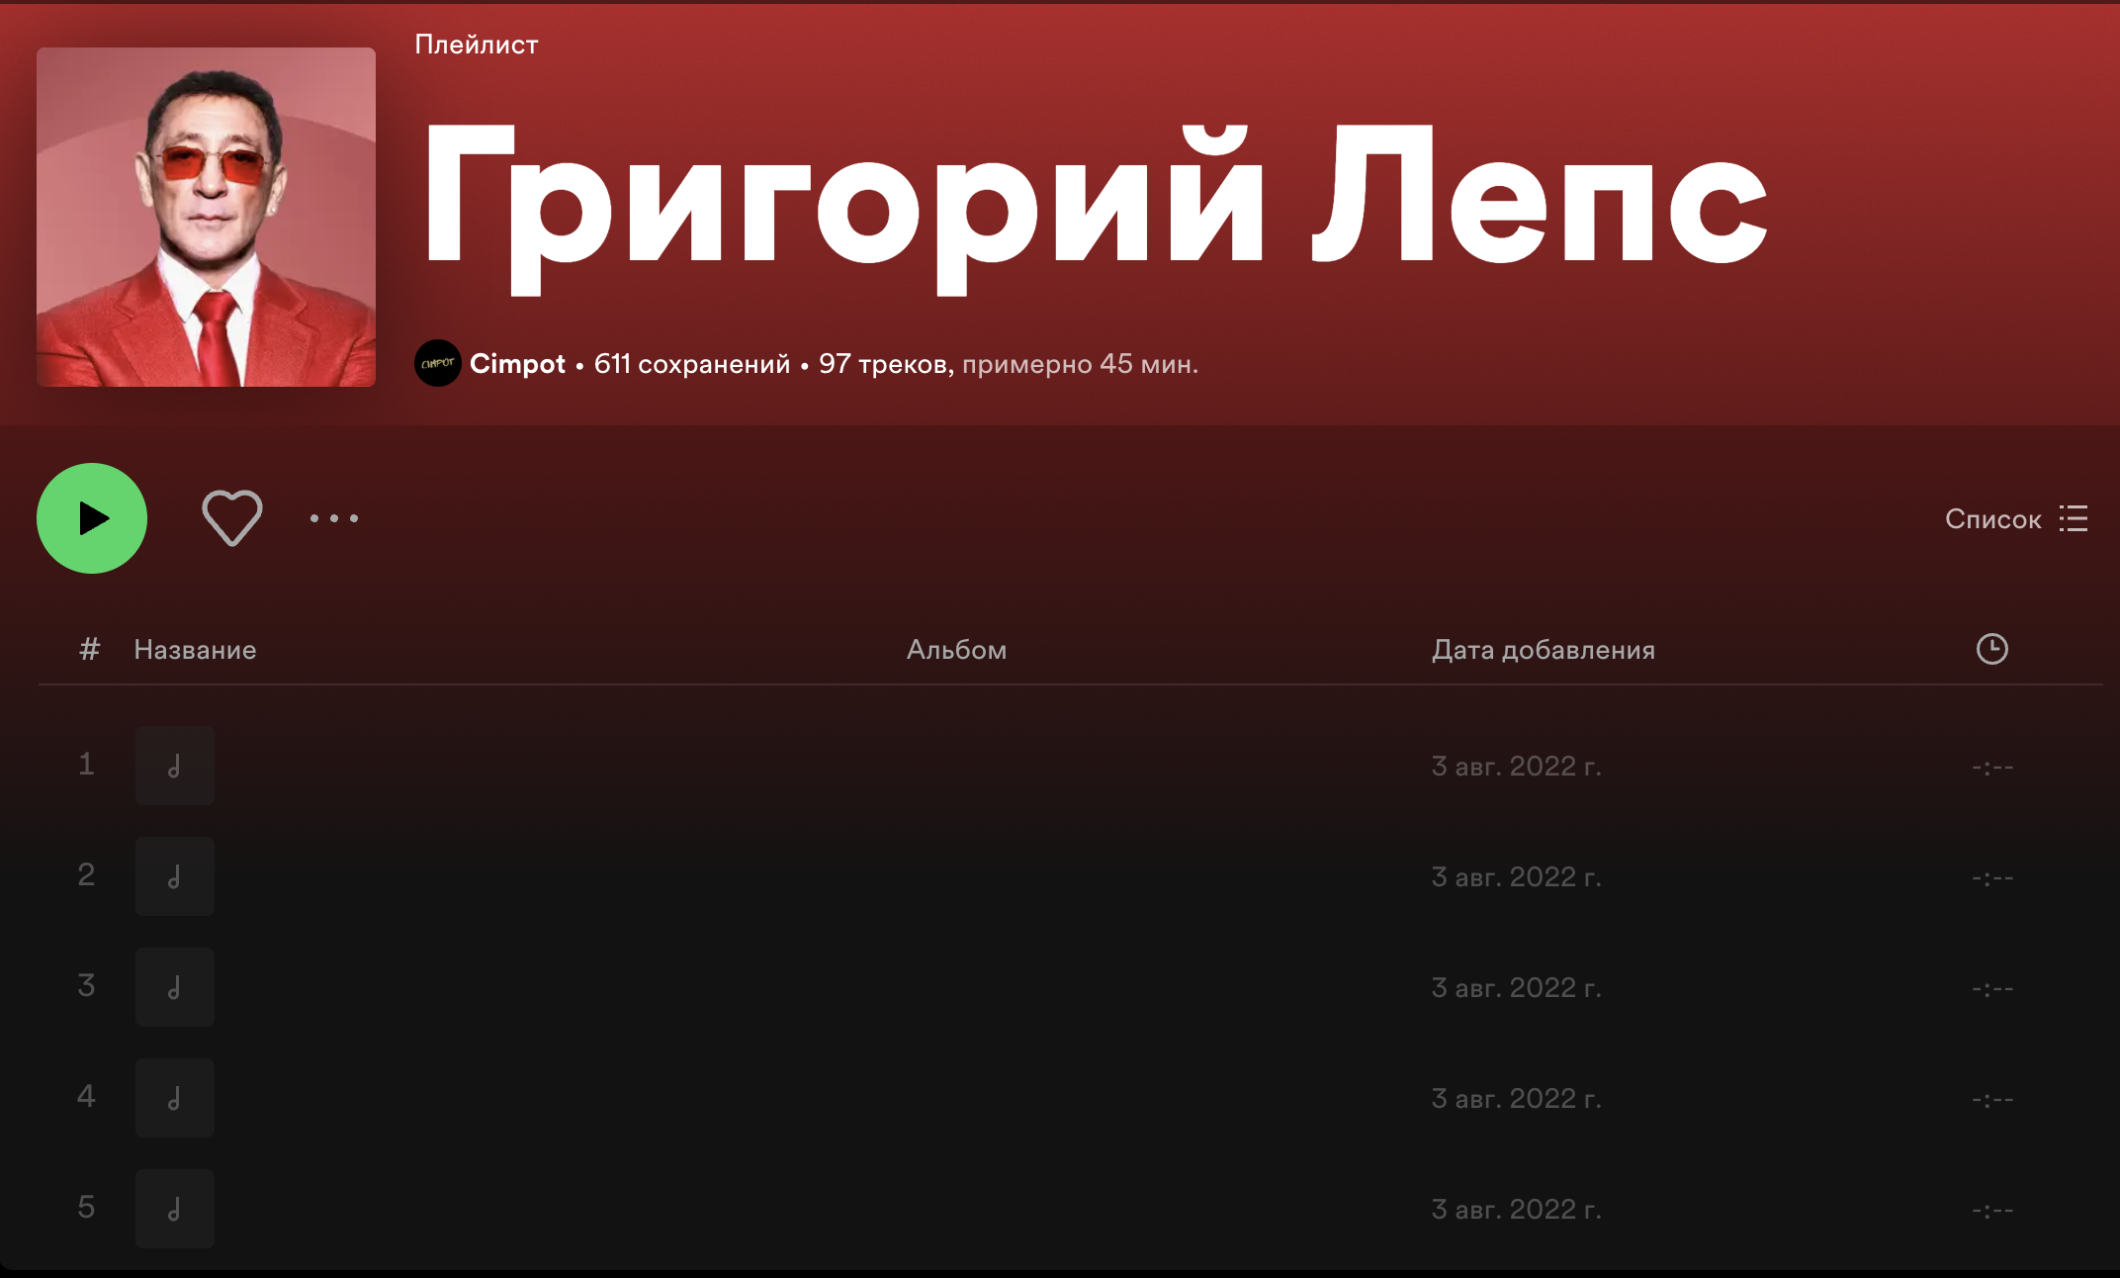Open track options via the # column header
The image size is (2120, 1278).
click(x=88, y=650)
